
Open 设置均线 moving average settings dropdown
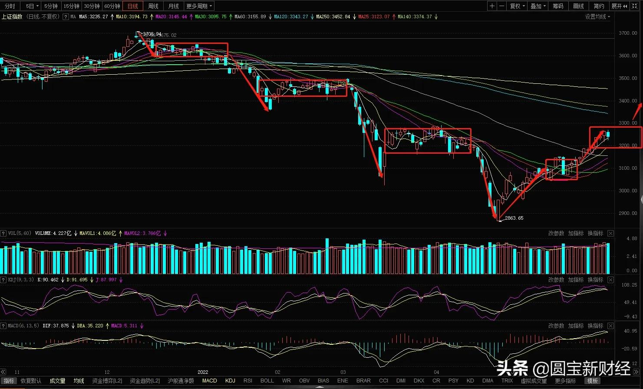coord(597,17)
